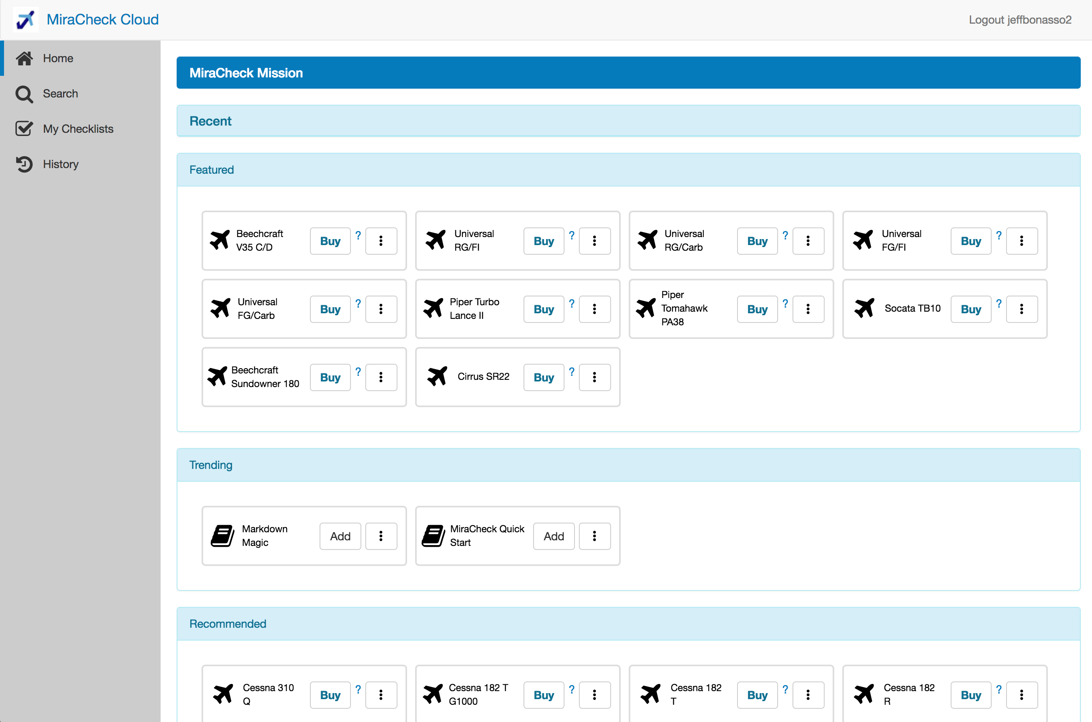This screenshot has width=1092, height=722.
Task: Select the Cirrus SR22 card title
Action: click(x=483, y=376)
